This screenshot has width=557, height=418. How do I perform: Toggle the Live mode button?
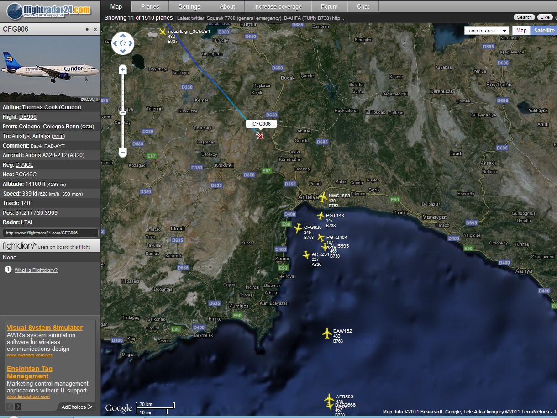pos(544,17)
